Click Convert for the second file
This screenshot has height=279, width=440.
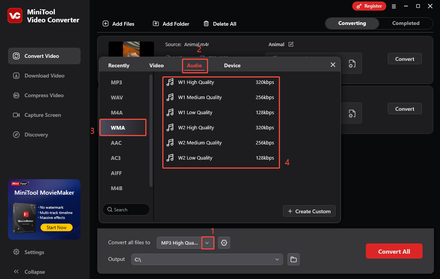point(405,109)
